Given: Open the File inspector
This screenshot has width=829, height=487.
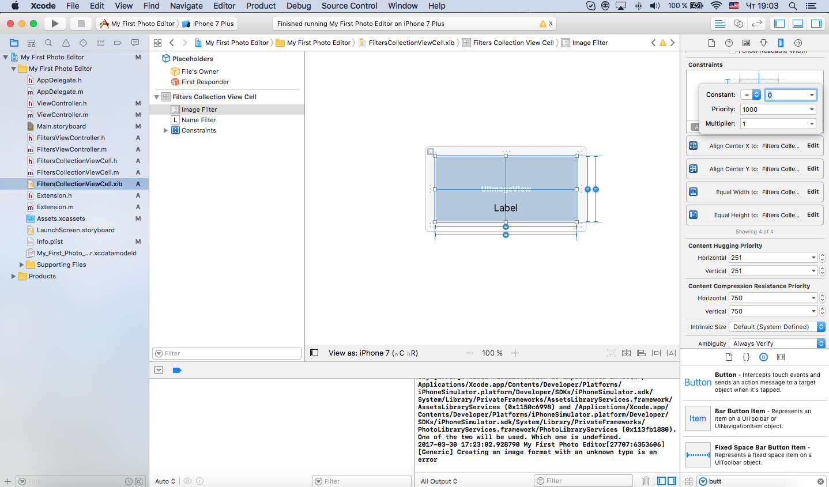Looking at the screenshot, I should tap(711, 43).
